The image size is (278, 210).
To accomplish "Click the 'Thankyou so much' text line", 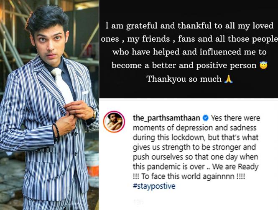I will 184,79.
